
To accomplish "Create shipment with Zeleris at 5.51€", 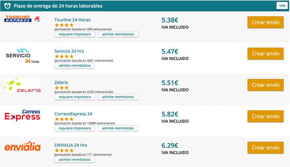I will pyautogui.click(x=265, y=85).
